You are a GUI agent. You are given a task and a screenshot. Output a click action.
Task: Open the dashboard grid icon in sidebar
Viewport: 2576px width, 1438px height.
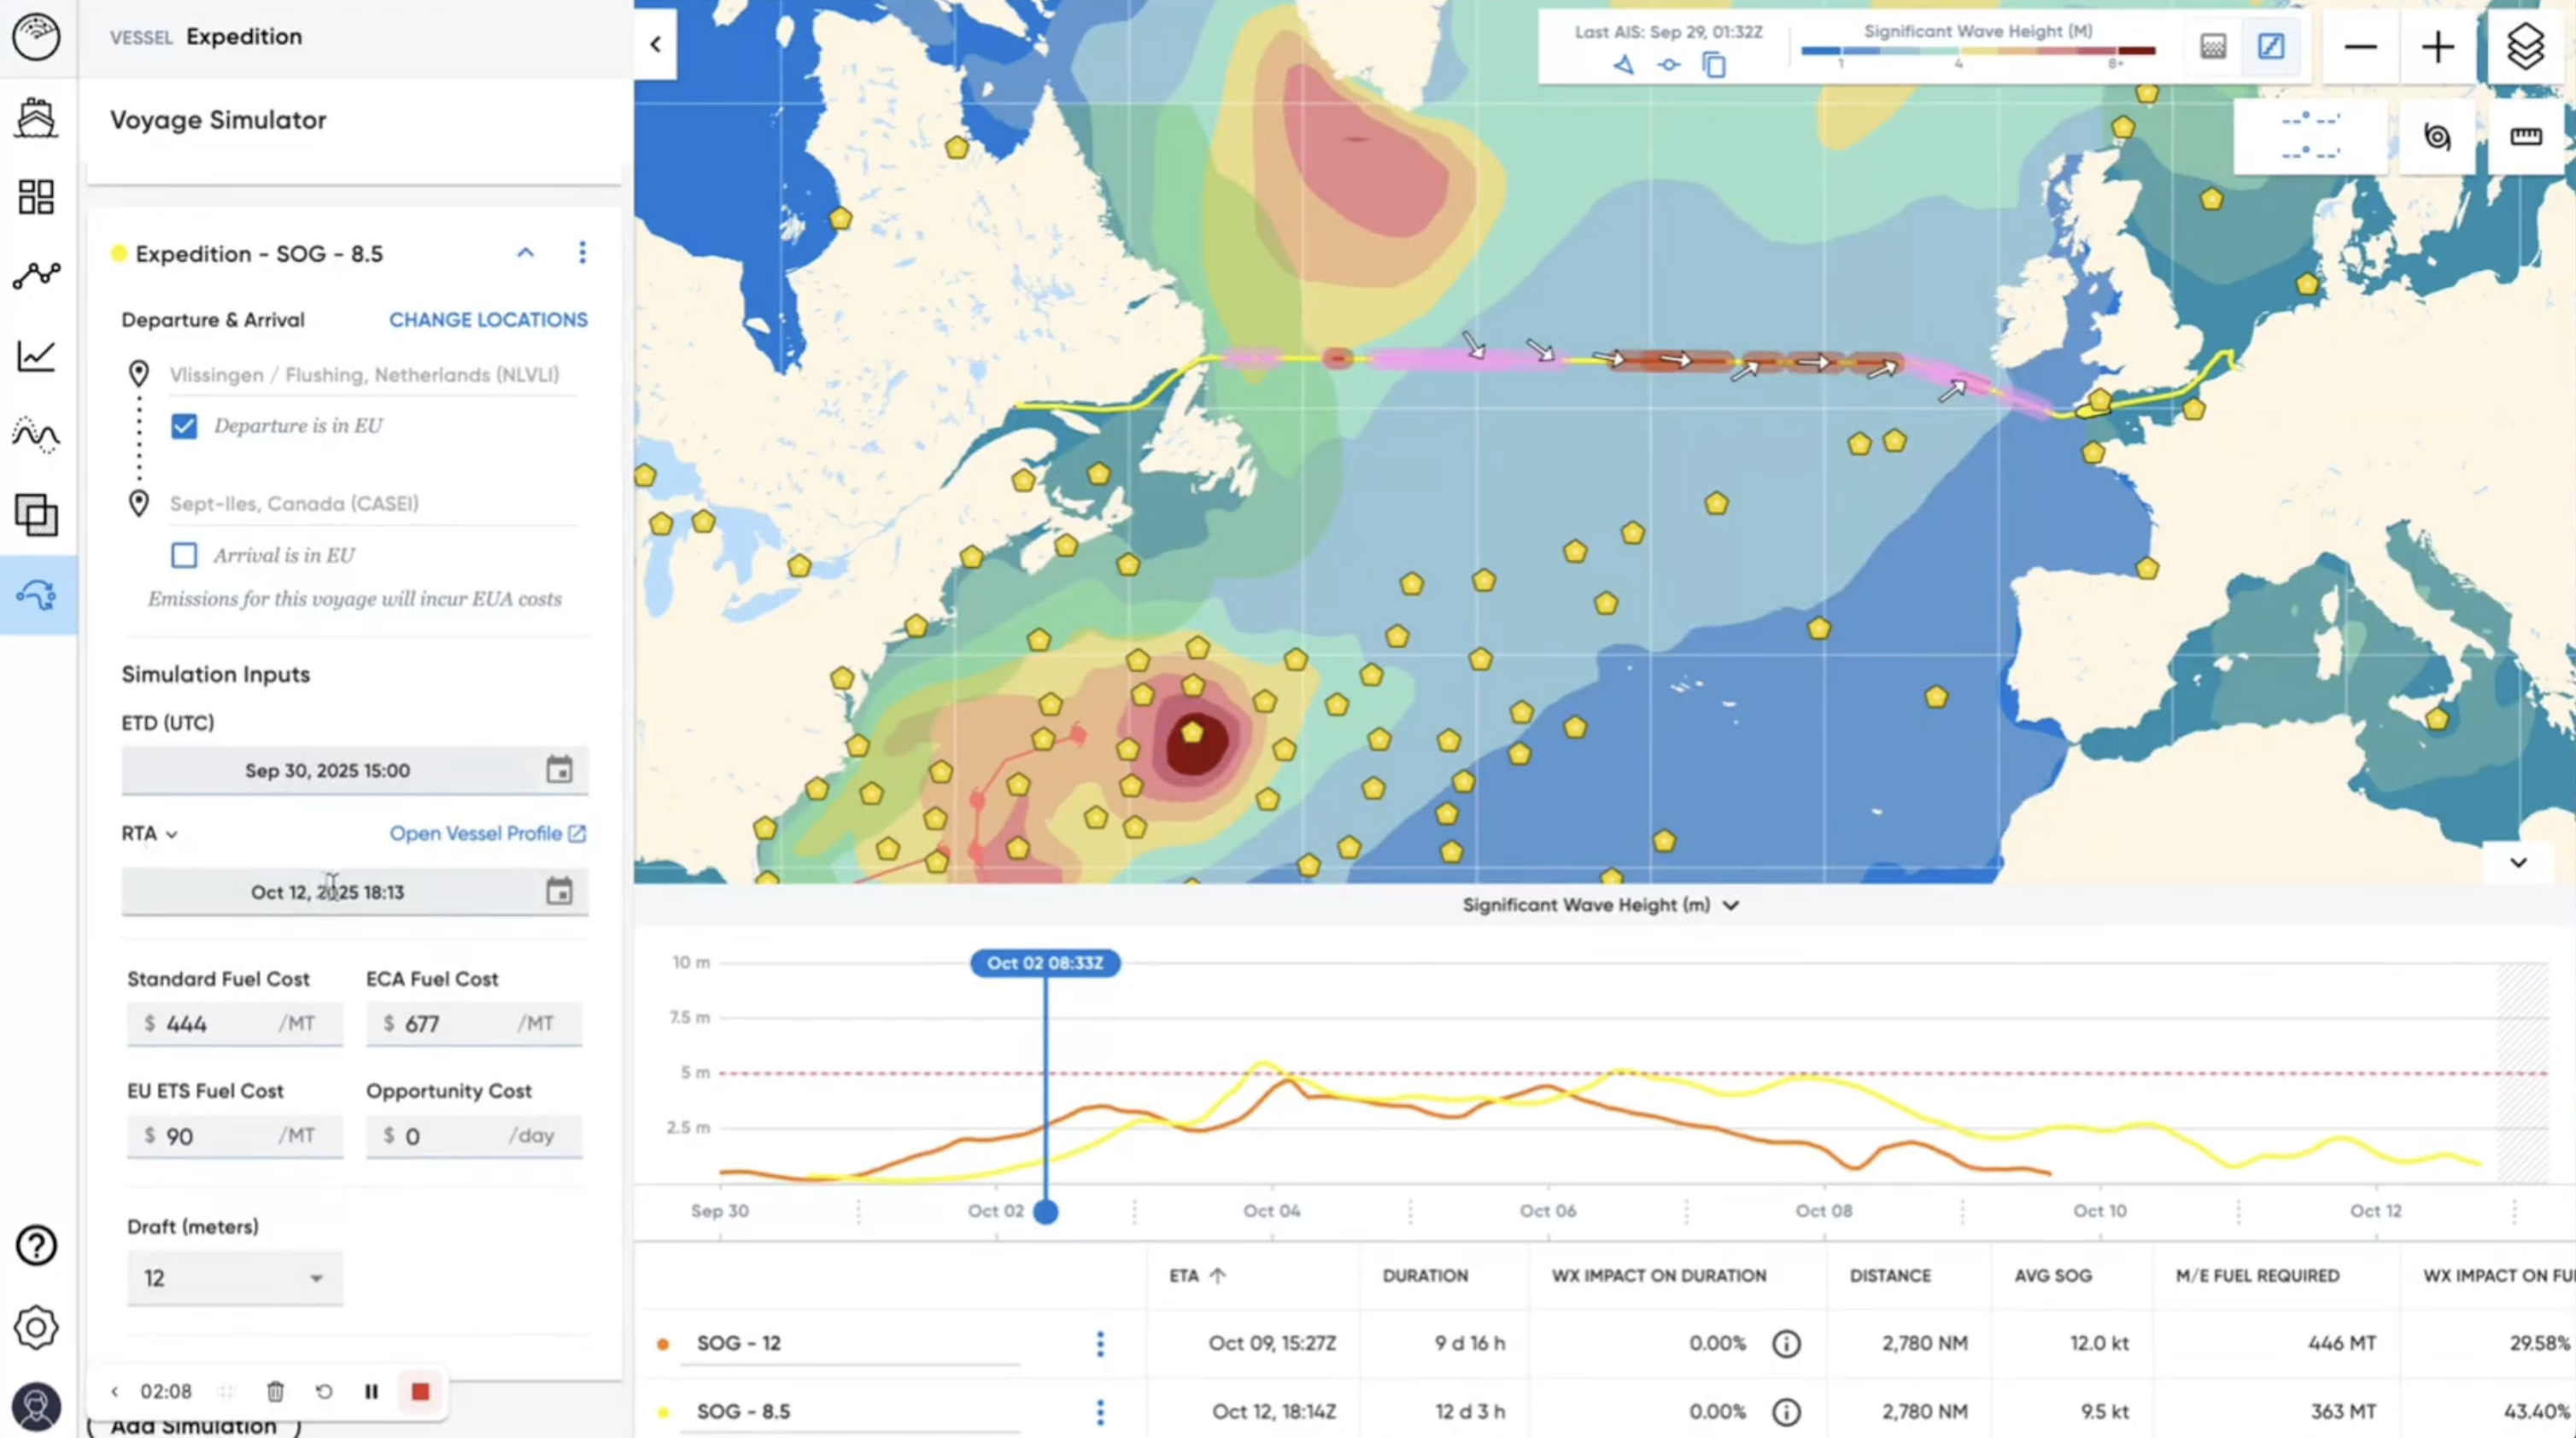36,197
